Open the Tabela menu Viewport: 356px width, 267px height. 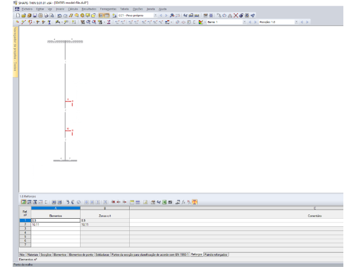[x=125, y=9]
